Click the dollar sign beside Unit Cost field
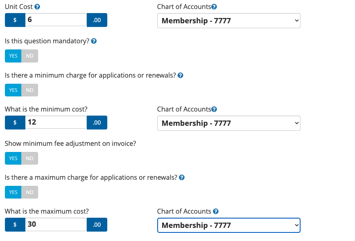The height and width of the screenshot is (241, 355). (15, 20)
